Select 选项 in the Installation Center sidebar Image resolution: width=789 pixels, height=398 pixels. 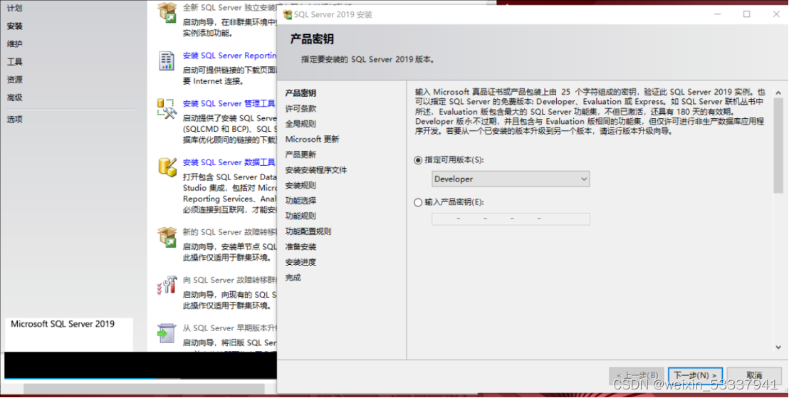(x=14, y=119)
